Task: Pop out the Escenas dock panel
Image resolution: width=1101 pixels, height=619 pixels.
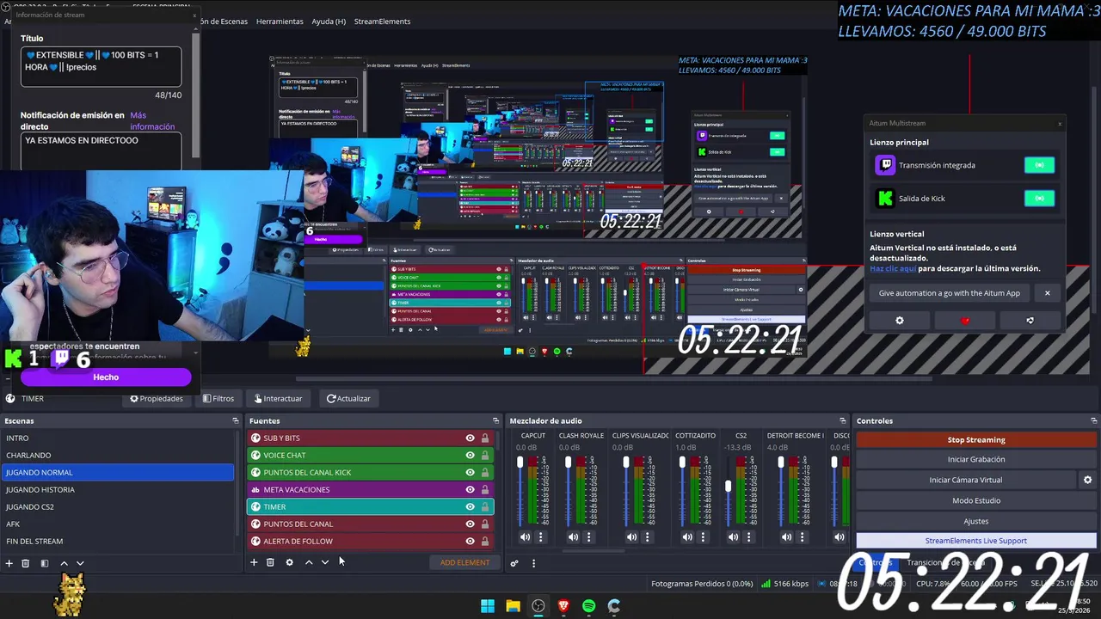Action: point(236,420)
